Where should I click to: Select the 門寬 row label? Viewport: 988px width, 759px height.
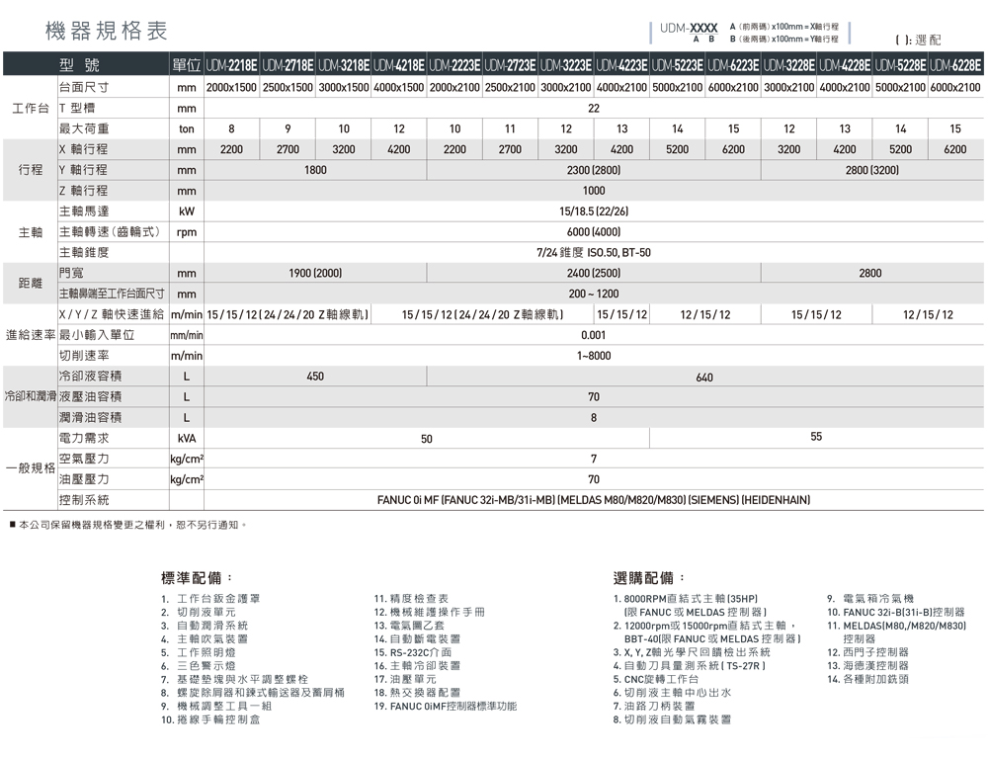71,273
